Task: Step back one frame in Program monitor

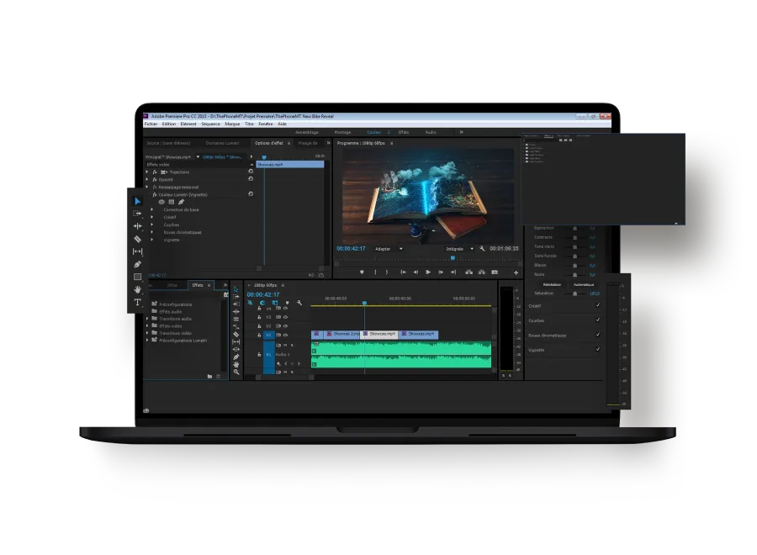Action: (x=416, y=272)
